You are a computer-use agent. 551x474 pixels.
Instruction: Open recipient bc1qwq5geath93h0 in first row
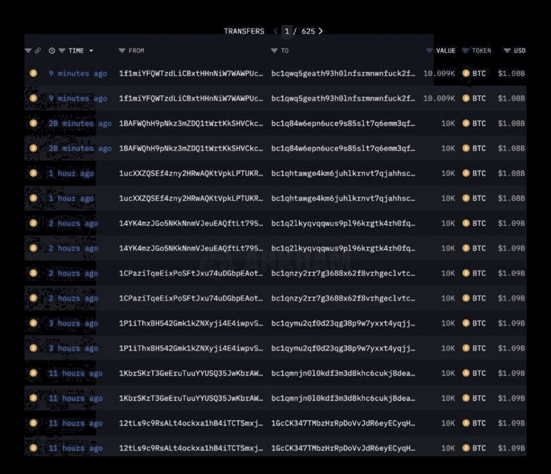[343, 73]
